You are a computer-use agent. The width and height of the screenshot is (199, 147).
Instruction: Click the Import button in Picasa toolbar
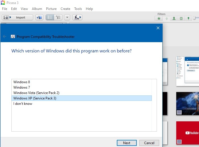click(x=18, y=17)
